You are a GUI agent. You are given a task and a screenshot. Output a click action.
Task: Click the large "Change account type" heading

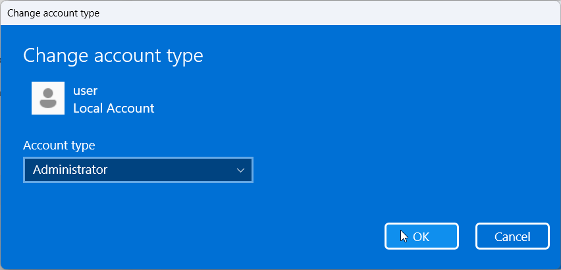pos(113,56)
